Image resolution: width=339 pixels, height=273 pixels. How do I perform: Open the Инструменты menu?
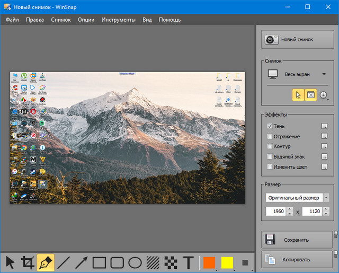119,20
